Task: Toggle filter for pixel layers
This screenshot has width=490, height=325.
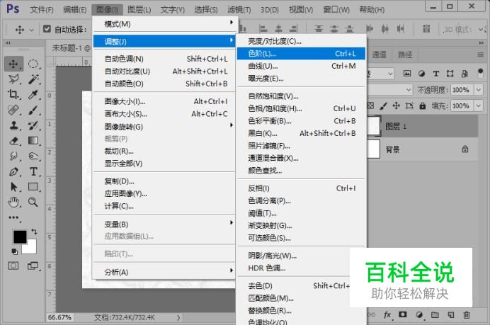Action: (x=407, y=74)
